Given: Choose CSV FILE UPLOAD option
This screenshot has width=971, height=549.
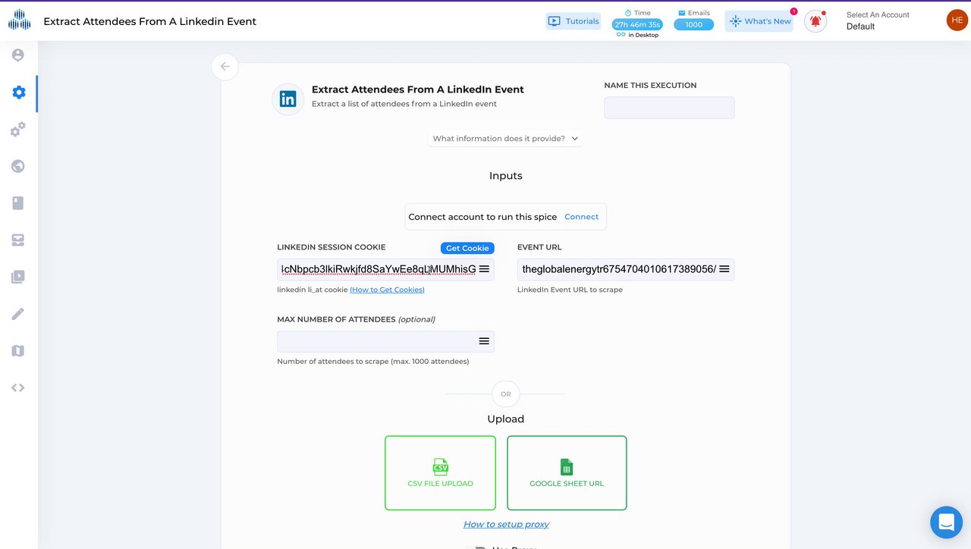Looking at the screenshot, I should (x=440, y=473).
